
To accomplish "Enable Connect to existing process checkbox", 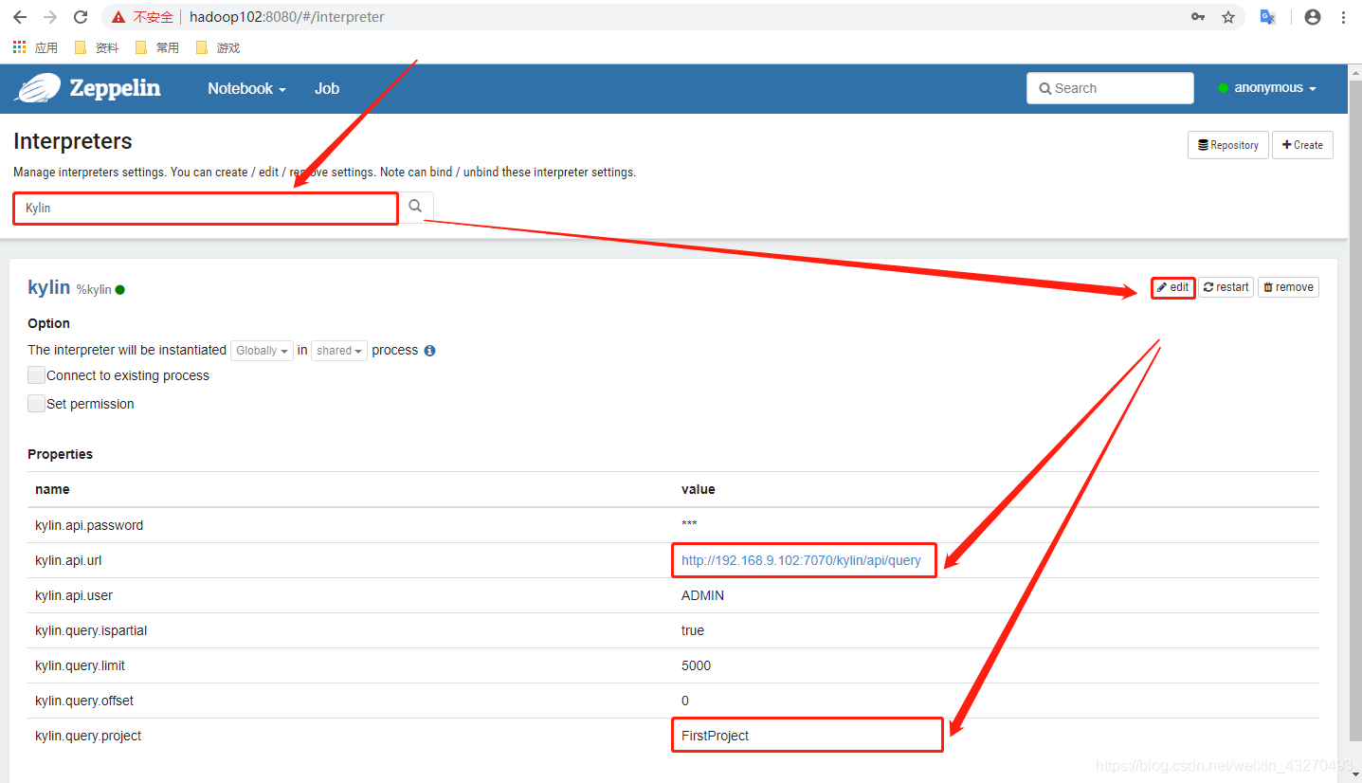I will [37, 375].
